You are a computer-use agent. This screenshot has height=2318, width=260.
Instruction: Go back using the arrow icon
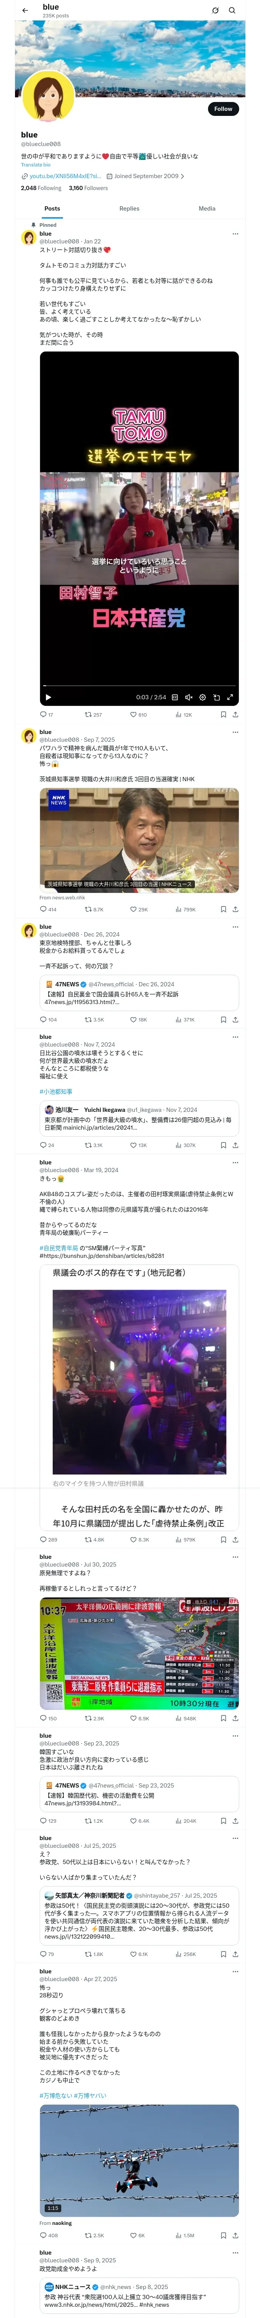click(x=25, y=11)
